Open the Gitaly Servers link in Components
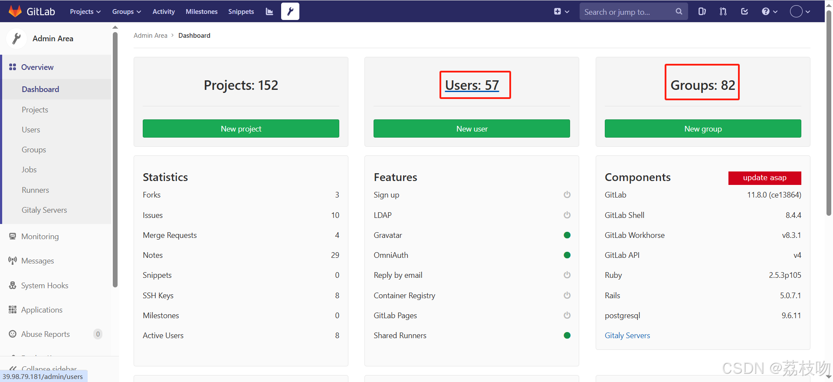This screenshot has width=833, height=382. click(x=627, y=335)
